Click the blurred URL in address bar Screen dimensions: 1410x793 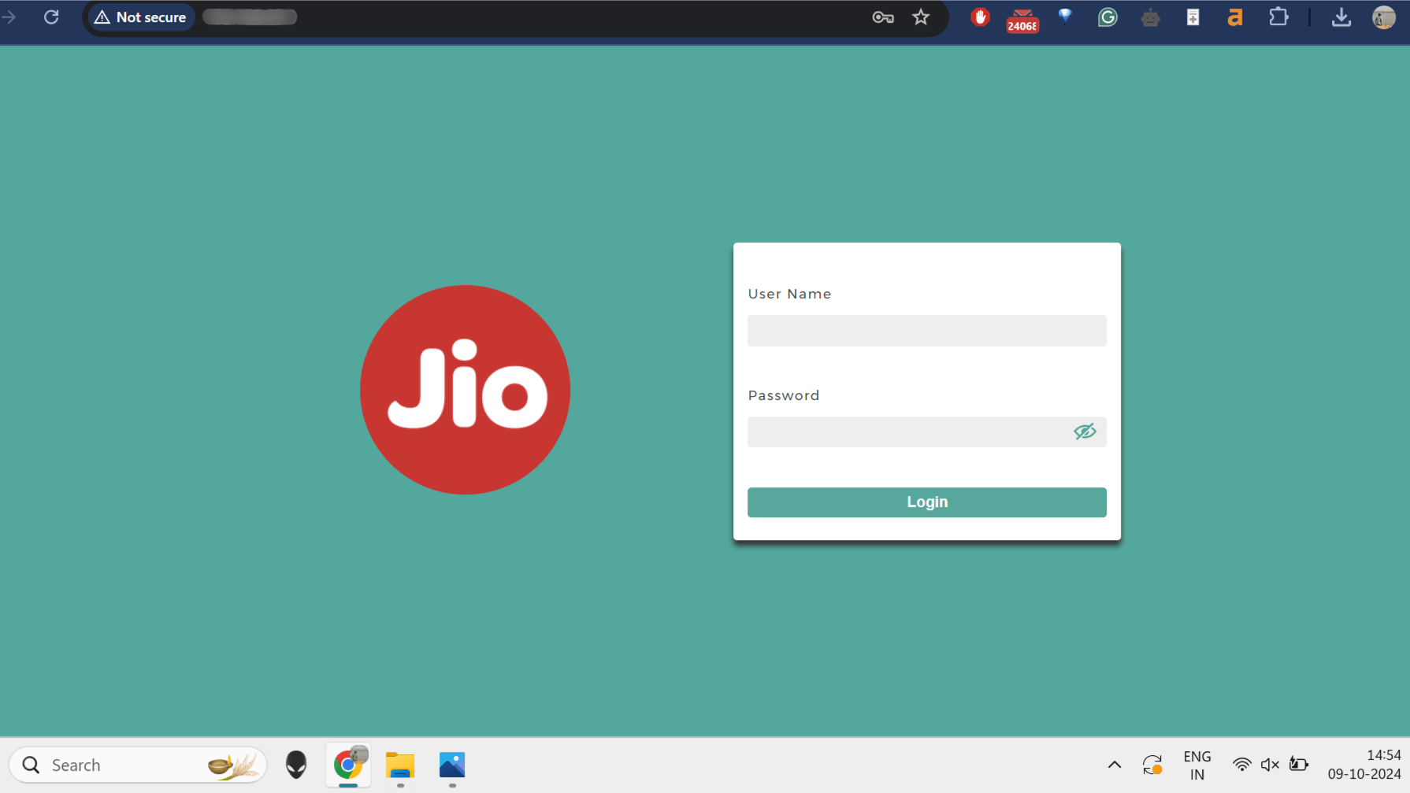click(250, 17)
